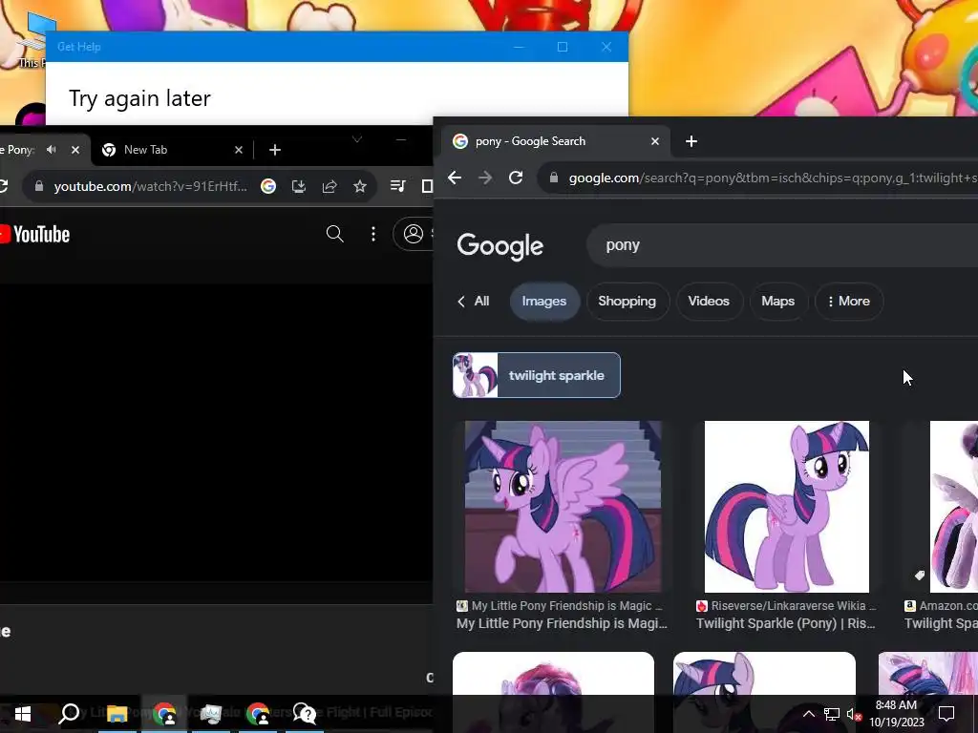Click 'Try again later' text in Get Help
The width and height of the screenshot is (978, 733).
[x=139, y=98]
